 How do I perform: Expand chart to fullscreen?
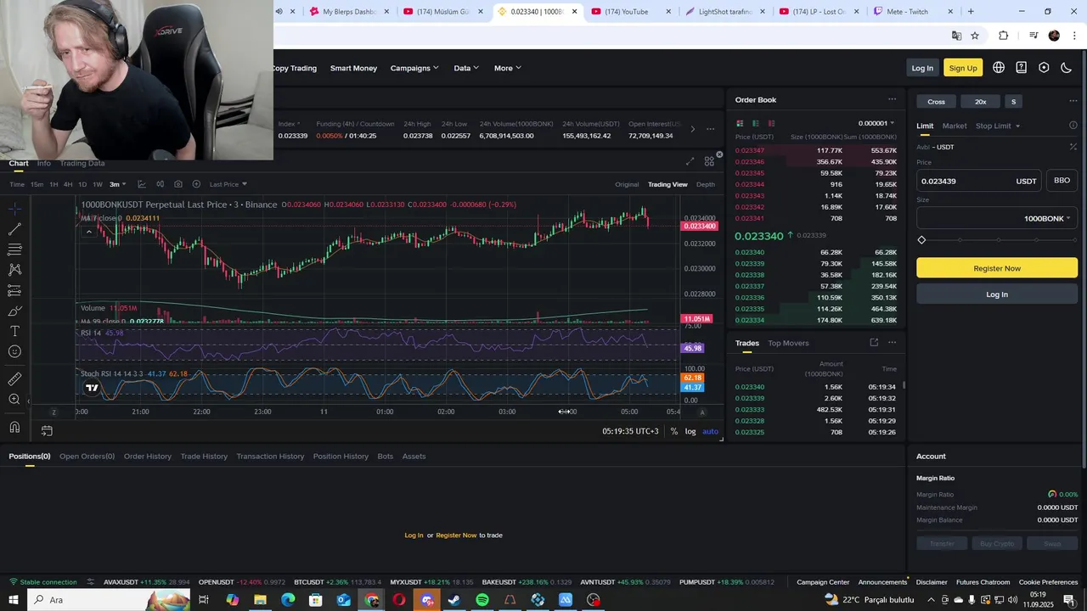click(x=690, y=161)
